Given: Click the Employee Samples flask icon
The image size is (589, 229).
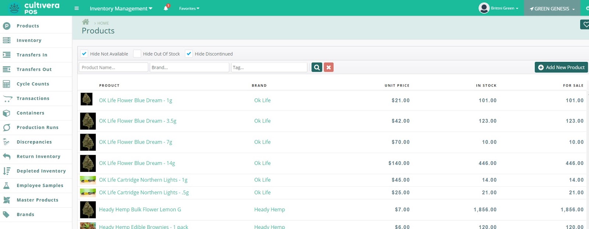Looking at the screenshot, I should [x=6, y=186].
